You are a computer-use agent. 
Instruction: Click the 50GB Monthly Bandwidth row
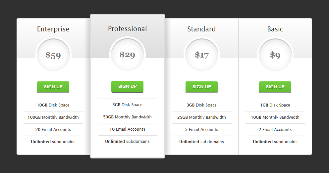pyautogui.click(x=127, y=117)
